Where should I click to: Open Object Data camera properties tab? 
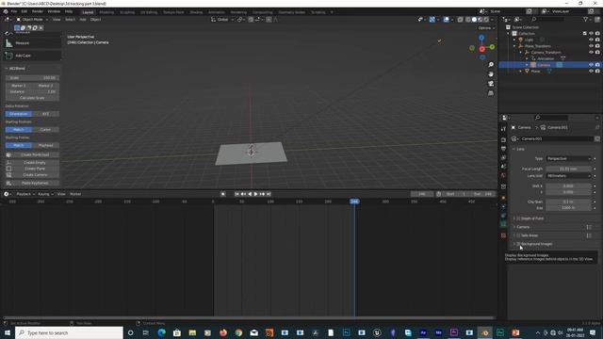(x=503, y=224)
